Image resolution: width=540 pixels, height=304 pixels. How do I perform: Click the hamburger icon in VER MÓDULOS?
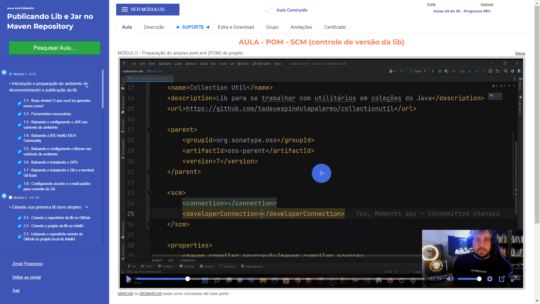click(125, 10)
